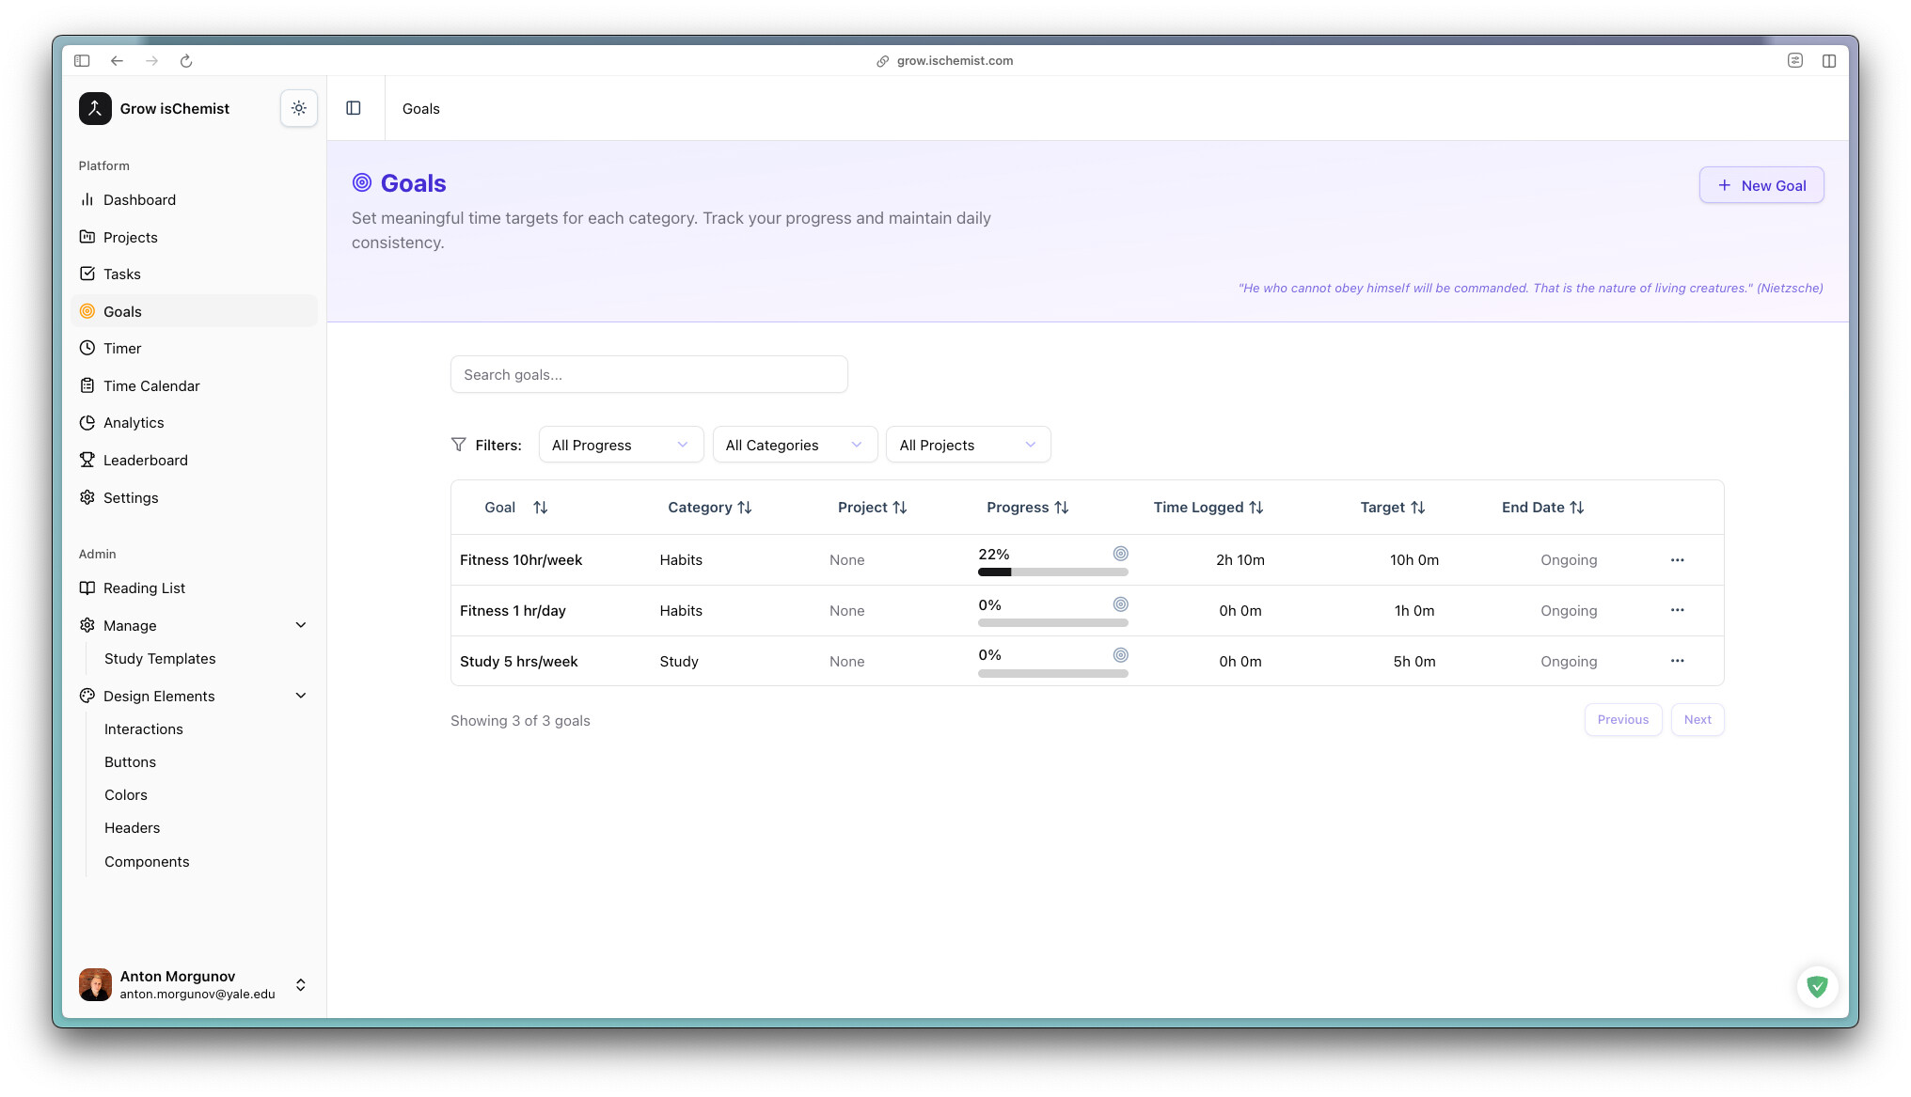Collapse sidebar with the panel icon beside the Goals breadcrumb
1911x1097 pixels.
click(x=354, y=108)
